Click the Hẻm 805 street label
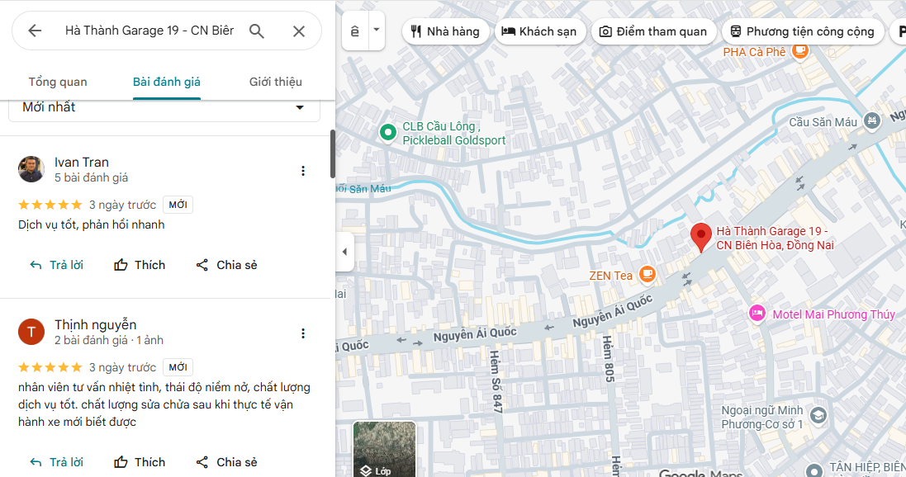Image resolution: width=906 pixels, height=477 pixels. click(608, 359)
